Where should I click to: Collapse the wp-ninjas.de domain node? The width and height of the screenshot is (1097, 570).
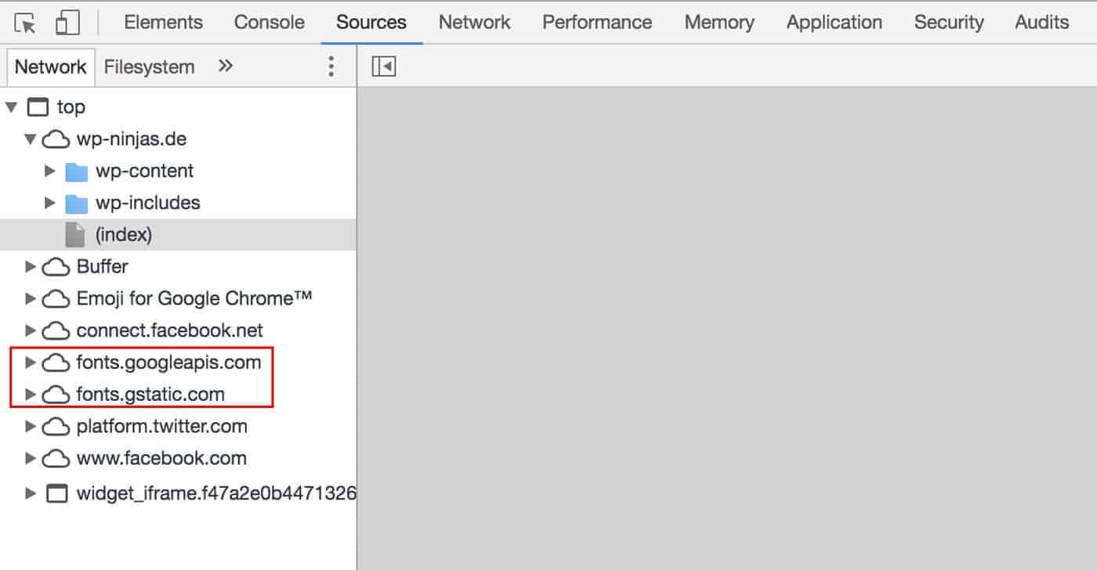click(31, 139)
